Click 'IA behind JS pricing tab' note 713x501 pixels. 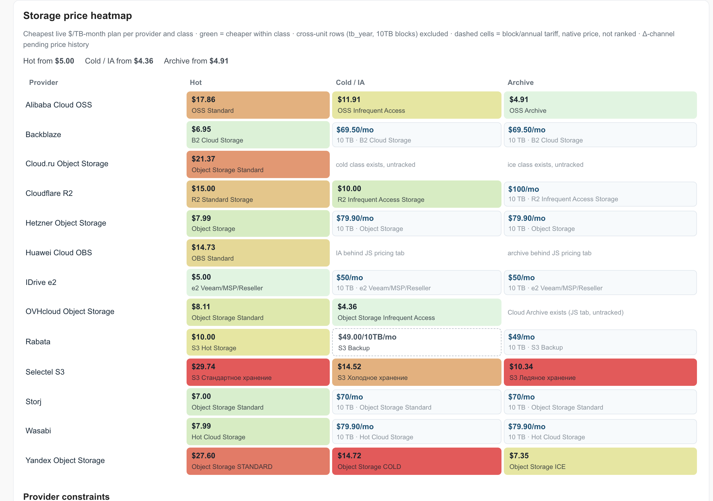tap(370, 253)
